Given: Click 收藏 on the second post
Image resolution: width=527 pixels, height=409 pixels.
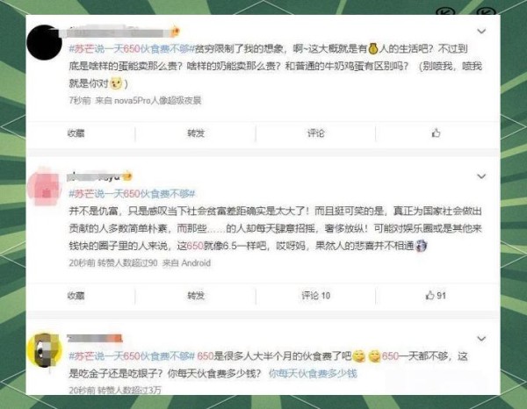Looking at the screenshot, I should coord(76,296).
